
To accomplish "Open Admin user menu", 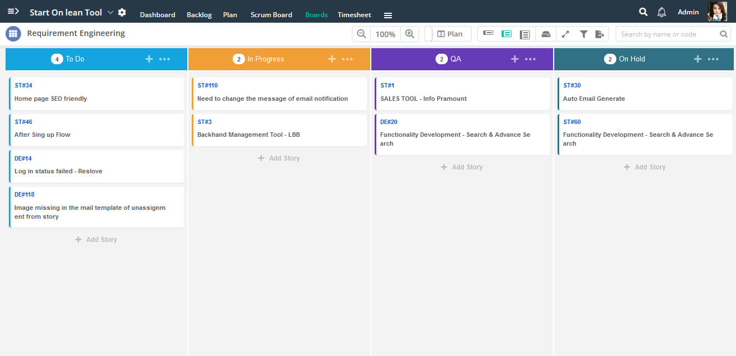I will point(688,12).
